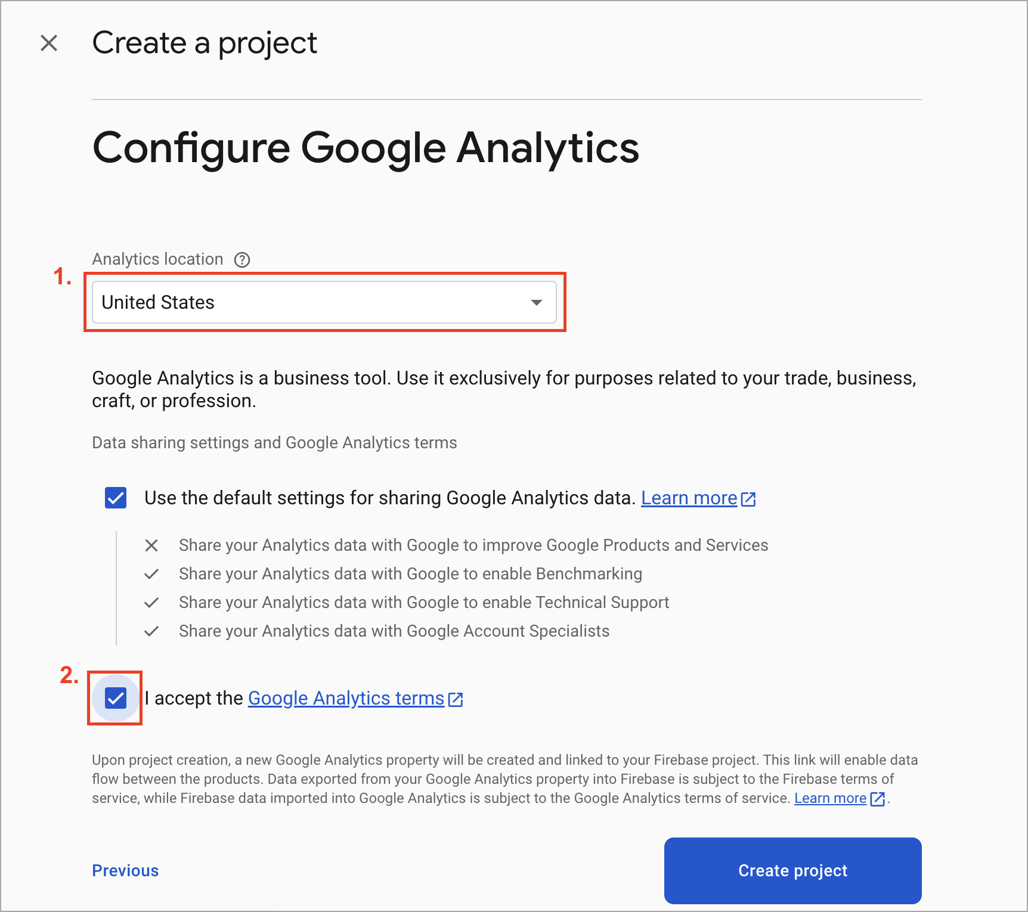Click external-link icon beside bottom Learn more
This screenshot has height=912, width=1028.
coord(877,799)
